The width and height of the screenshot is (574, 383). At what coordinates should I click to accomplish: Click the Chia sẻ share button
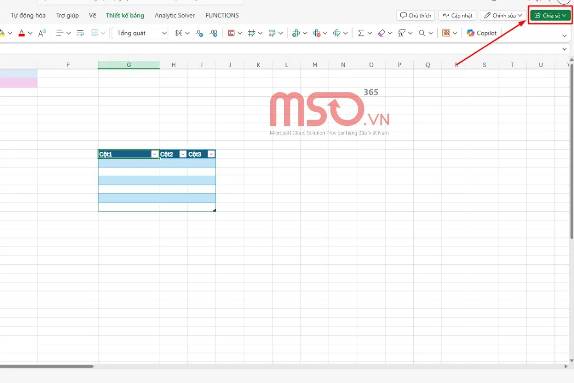coord(550,15)
